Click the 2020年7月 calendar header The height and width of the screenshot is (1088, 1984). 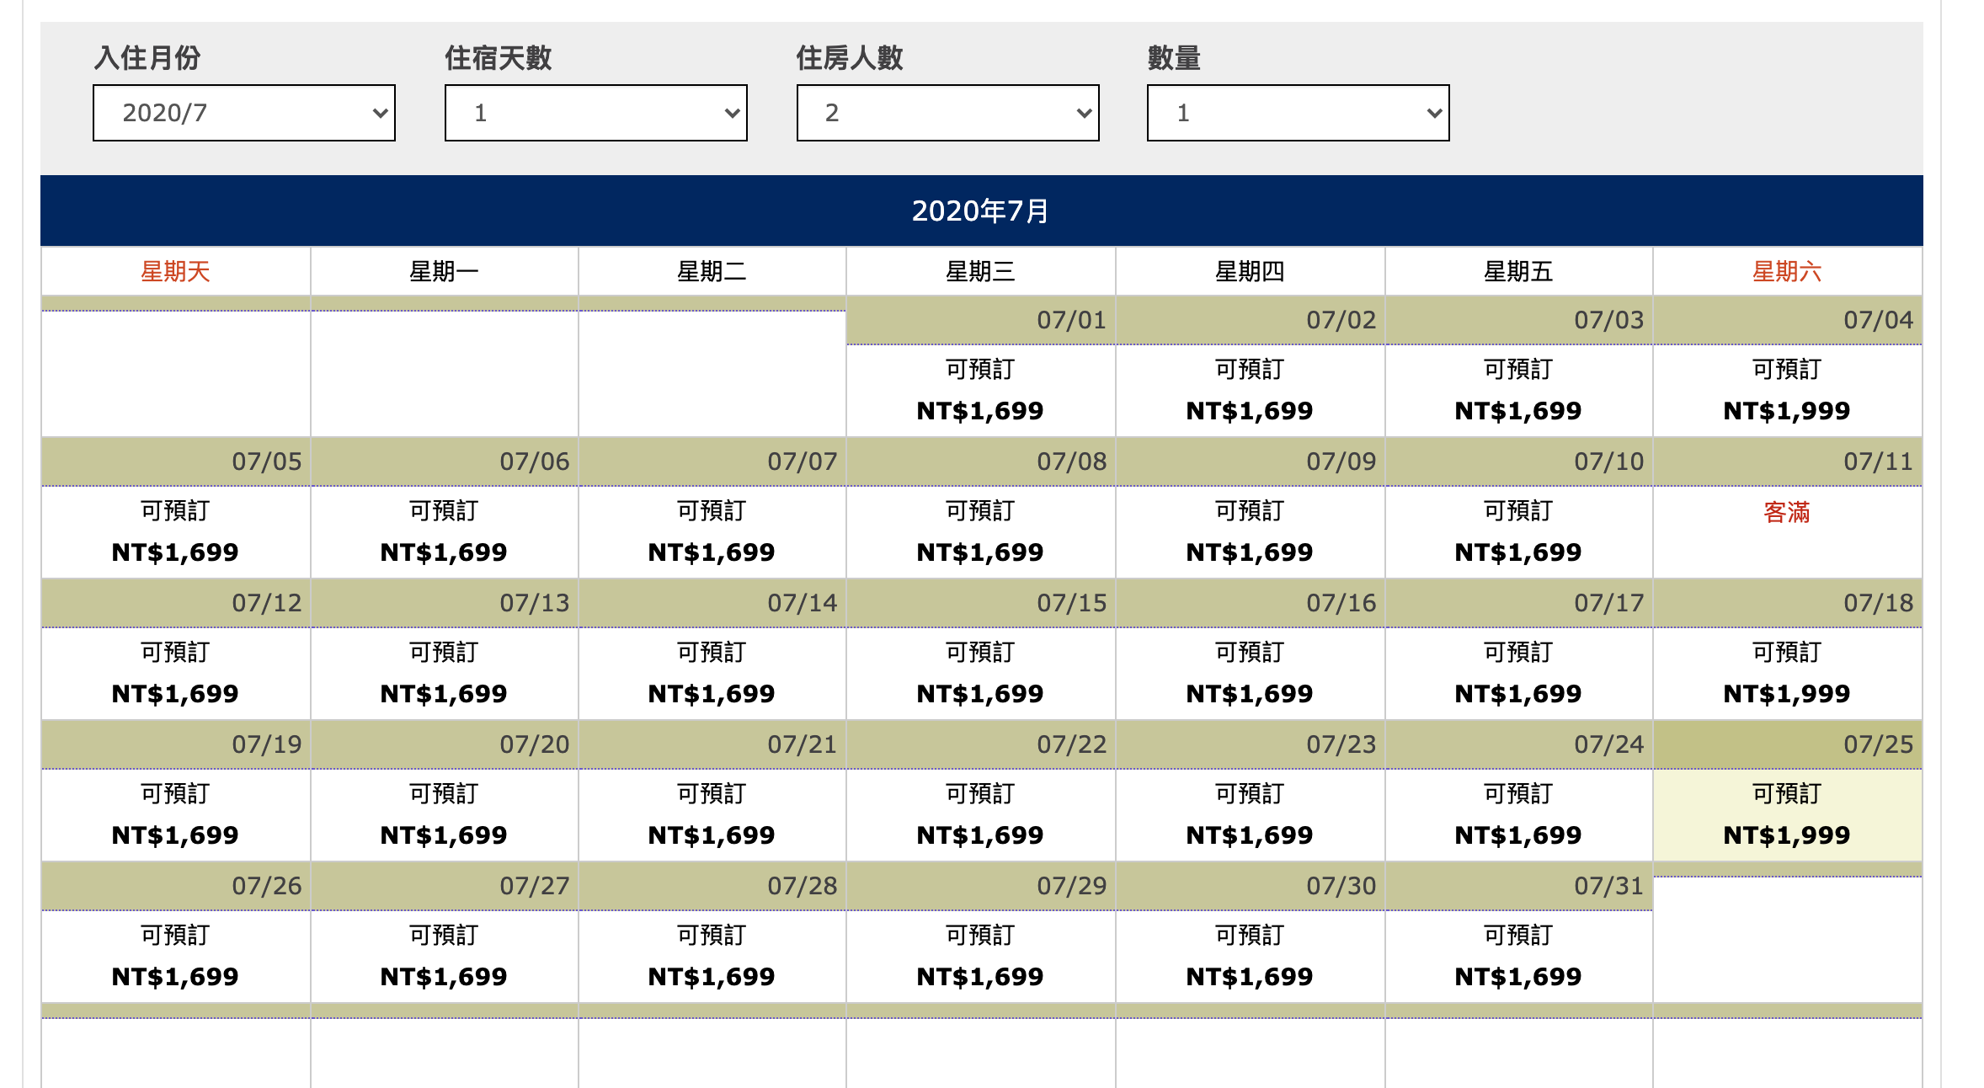981,211
